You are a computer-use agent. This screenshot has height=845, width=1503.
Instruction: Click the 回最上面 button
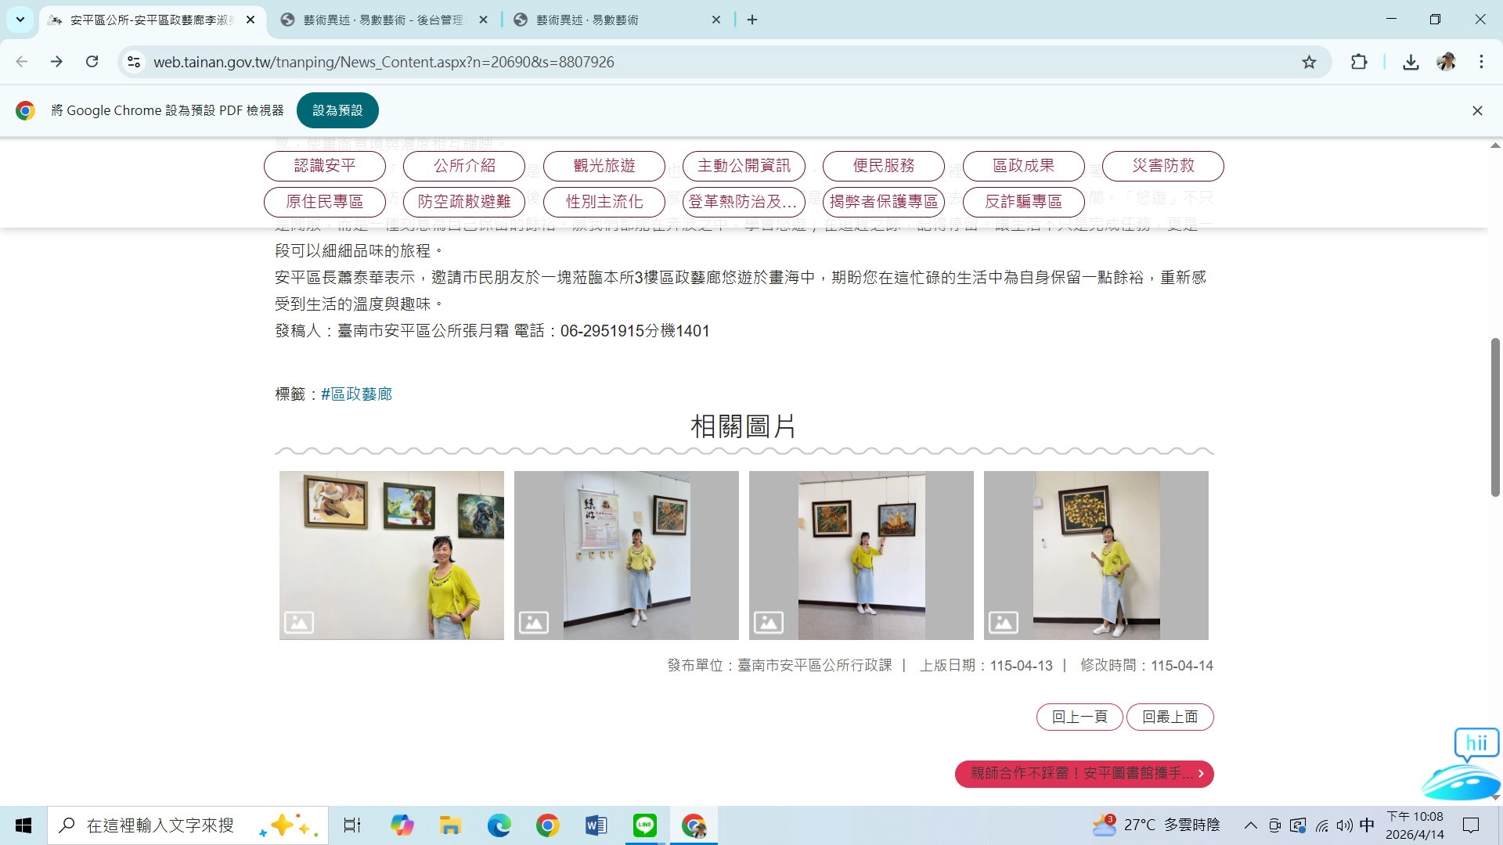click(1170, 717)
